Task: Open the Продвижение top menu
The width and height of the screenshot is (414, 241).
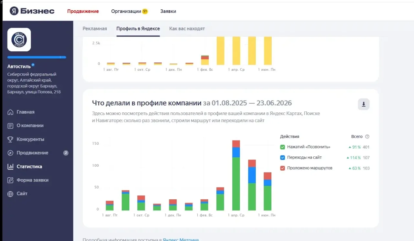Action: click(x=83, y=11)
